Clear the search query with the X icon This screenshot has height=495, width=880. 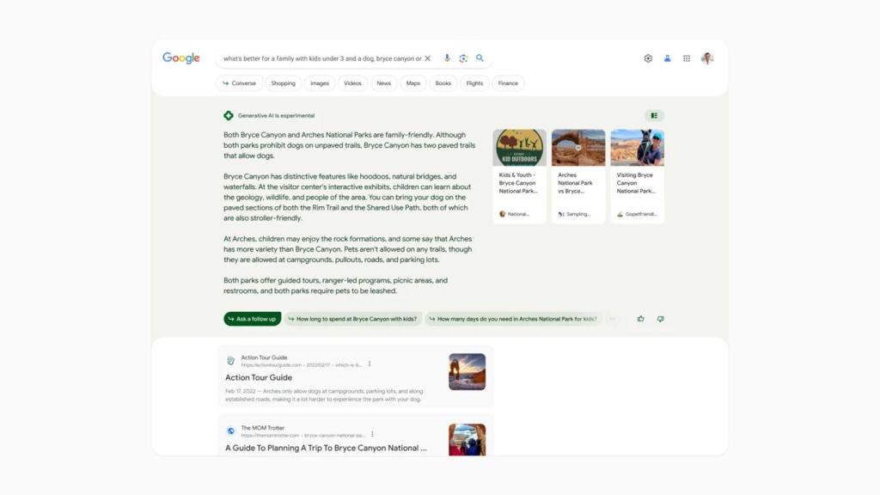coord(427,58)
